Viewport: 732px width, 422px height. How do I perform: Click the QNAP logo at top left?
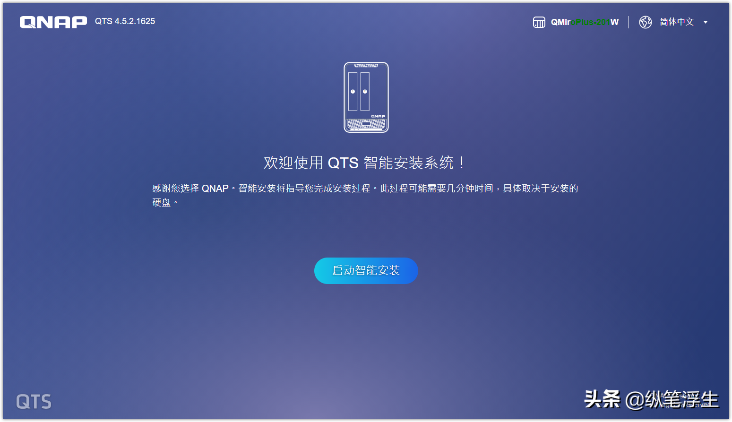pos(53,22)
